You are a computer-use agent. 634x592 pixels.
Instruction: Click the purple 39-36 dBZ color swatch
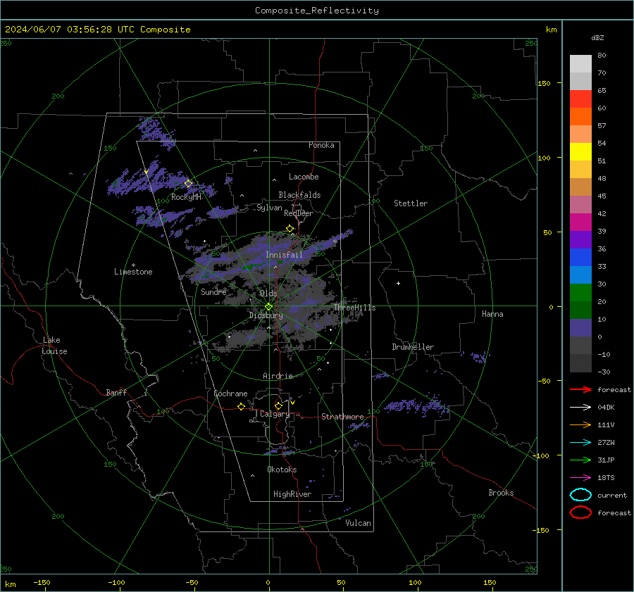click(x=580, y=239)
